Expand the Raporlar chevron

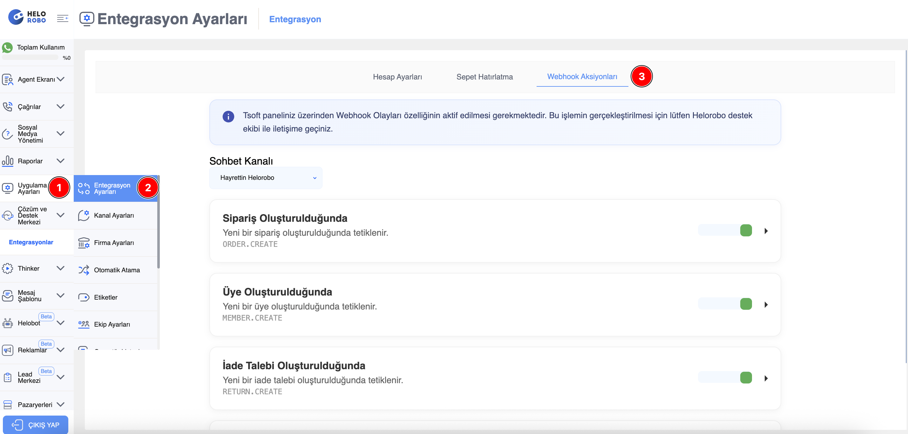pyautogui.click(x=61, y=161)
